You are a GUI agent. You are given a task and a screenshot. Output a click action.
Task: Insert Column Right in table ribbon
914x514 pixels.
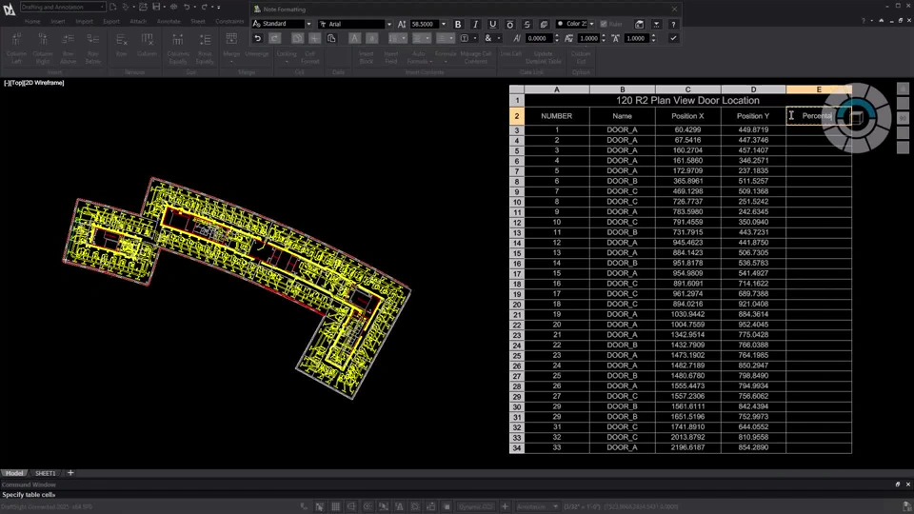(43, 48)
